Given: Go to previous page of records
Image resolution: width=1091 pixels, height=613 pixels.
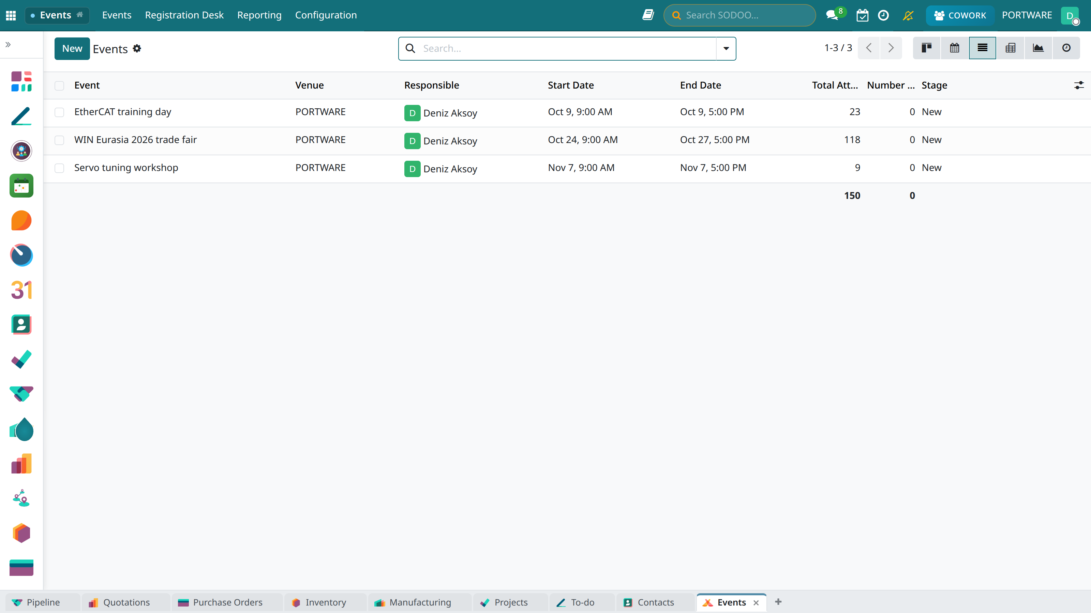Looking at the screenshot, I should [x=869, y=48].
